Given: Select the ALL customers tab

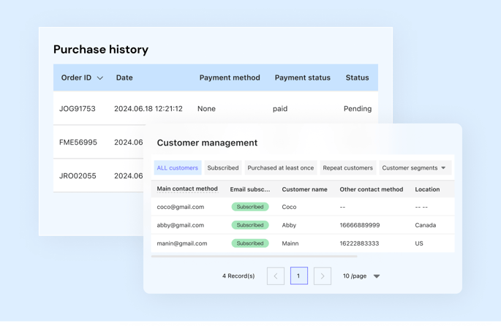Looking at the screenshot, I should [178, 168].
